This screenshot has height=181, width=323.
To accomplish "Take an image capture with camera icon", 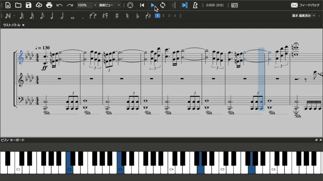I will coord(234,5).
